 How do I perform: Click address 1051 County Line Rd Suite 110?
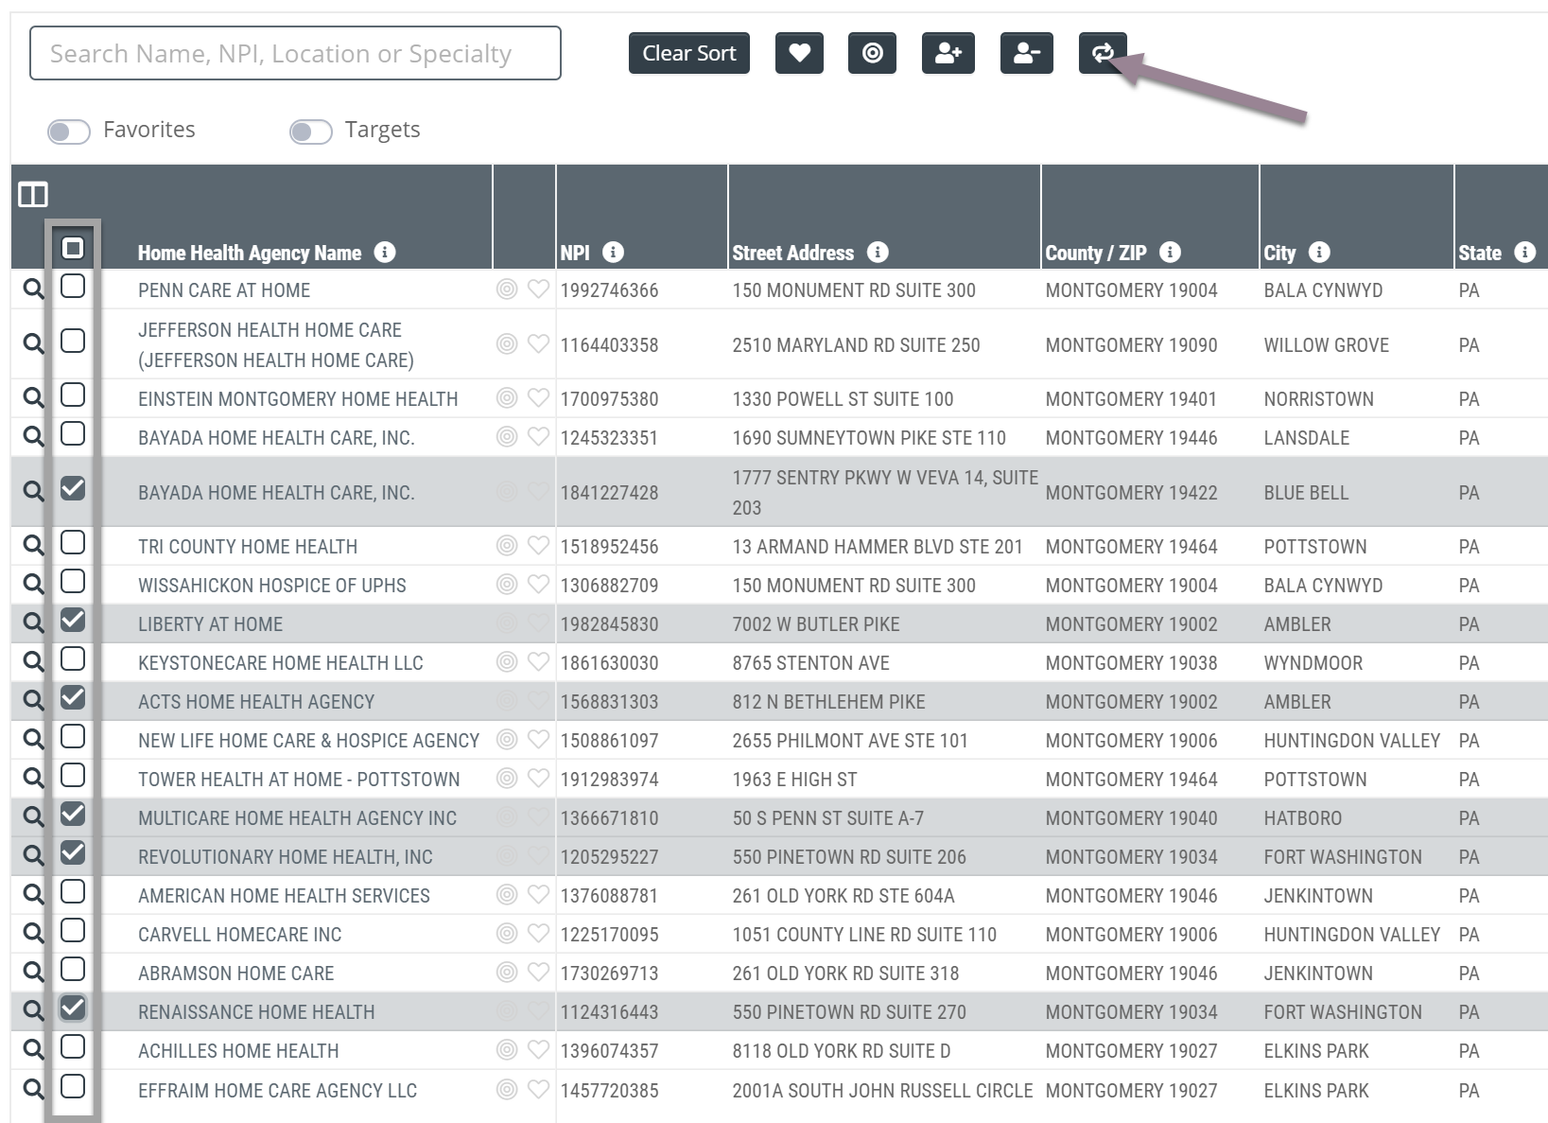[x=864, y=935]
